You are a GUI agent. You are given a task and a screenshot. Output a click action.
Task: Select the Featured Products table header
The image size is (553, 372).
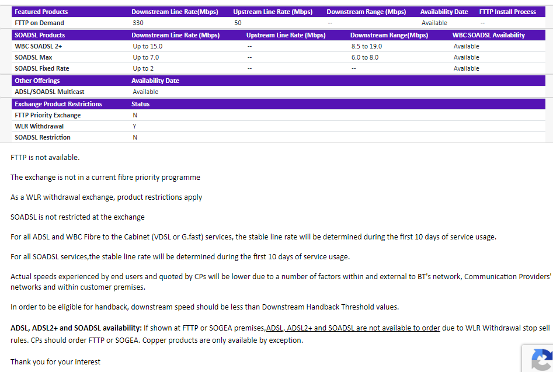(x=41, y=12)
